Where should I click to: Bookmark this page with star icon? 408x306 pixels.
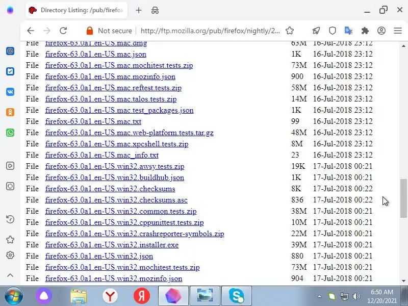click(x=290, y=31)
